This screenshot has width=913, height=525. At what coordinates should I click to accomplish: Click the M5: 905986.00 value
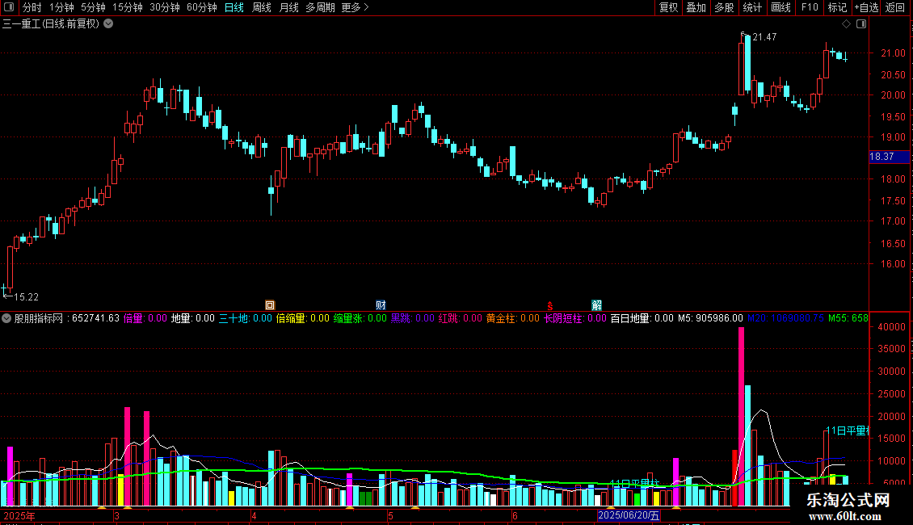pyautogui.click(x=710, y=318)
